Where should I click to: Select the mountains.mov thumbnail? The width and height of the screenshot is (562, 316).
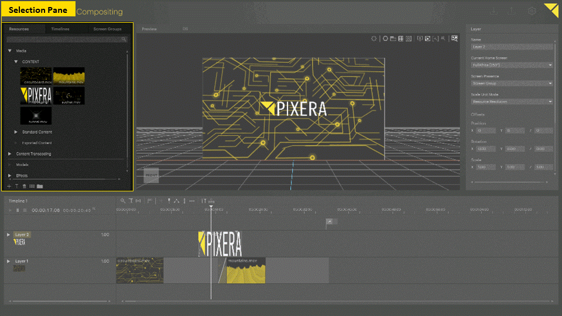[69, 76]
